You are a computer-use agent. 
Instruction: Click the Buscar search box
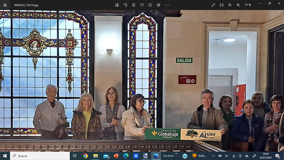point(40,156)
